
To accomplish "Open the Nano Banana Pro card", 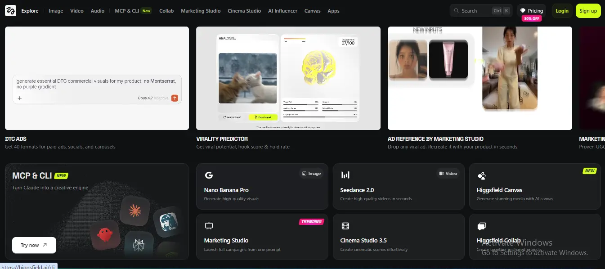I will coord(262,187).
